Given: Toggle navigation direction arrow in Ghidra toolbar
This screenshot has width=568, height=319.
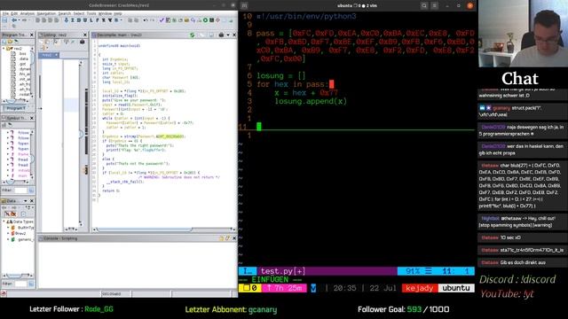Looking at the screenshot, I should tap(67, 20).
